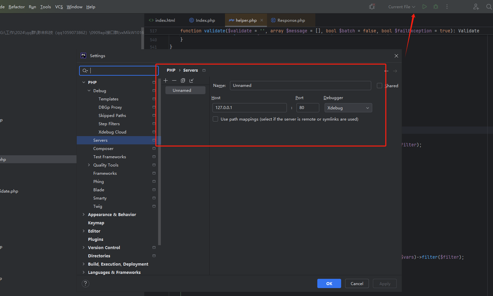Edit the Port field showing 80
The image size is (493, 296).
(308, 108)
